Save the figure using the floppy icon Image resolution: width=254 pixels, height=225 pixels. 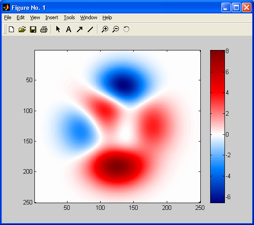pyautogui.click(x=33, y=29)
